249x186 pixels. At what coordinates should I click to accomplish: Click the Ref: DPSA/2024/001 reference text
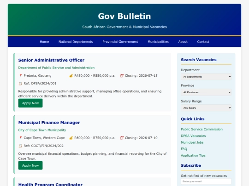click(x=40, y=83)
